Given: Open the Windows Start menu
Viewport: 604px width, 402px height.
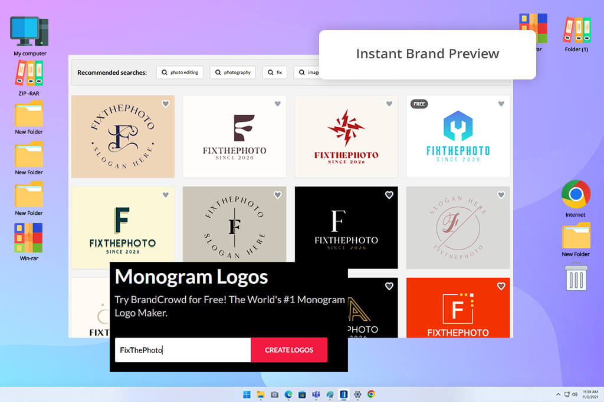Looking at the screenshot, I should coord(247,394).
